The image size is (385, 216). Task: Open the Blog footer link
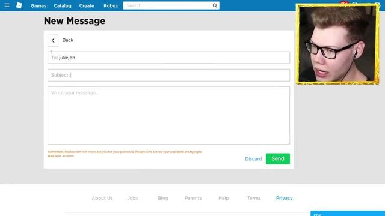coord(163,198)
